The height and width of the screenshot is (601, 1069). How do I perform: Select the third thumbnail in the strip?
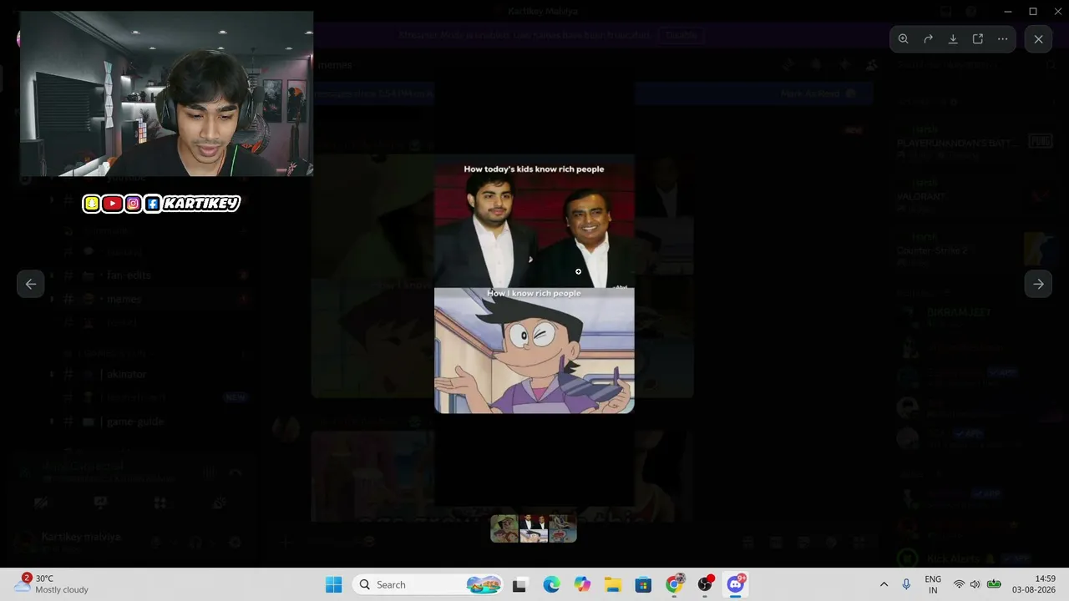[563, 528]
